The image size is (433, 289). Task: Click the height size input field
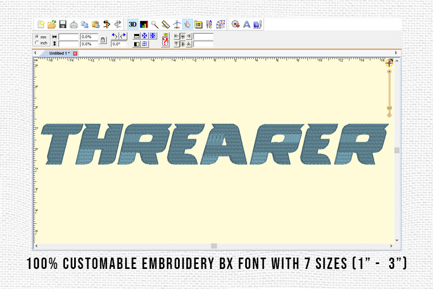point(69,44)
